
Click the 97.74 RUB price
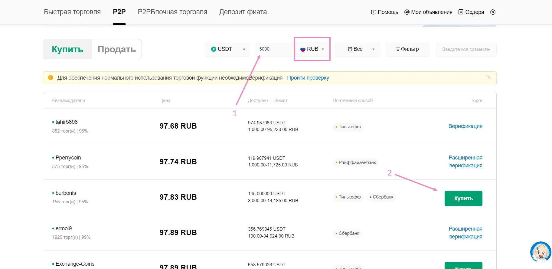click(178, 162)
